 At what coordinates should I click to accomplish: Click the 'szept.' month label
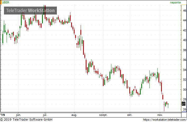coord(103,115)
